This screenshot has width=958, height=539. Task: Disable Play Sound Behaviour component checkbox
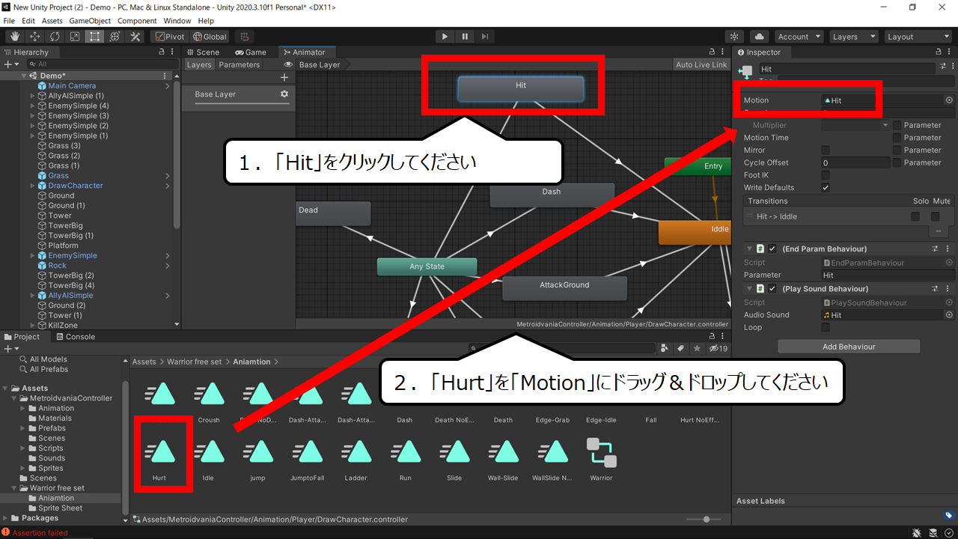point(772,289)
